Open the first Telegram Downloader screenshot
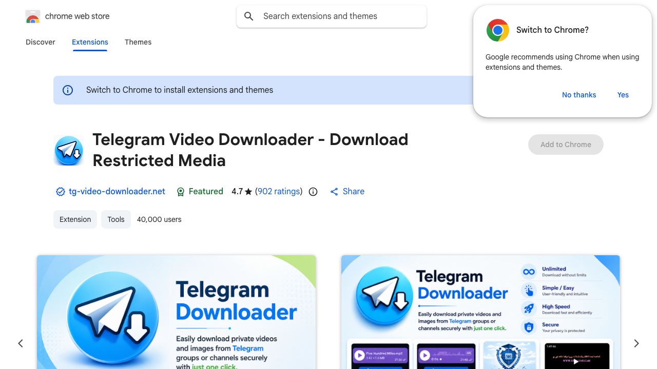Image resolution: width=657 pixels, height=369 pixels. 176,312
